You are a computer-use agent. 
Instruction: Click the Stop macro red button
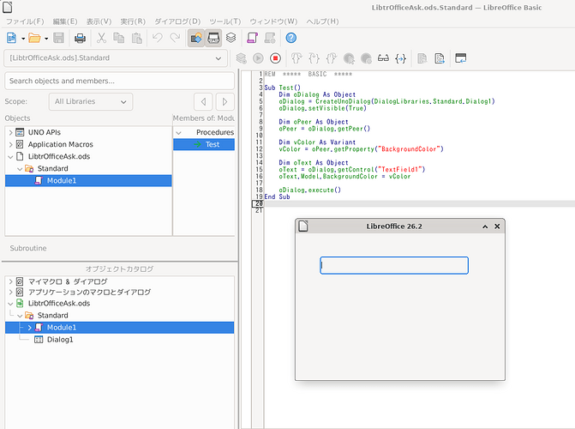pos(275,58)
